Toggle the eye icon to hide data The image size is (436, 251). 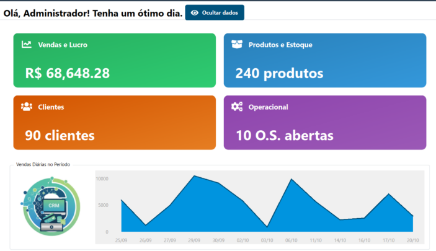pos(195,12)
